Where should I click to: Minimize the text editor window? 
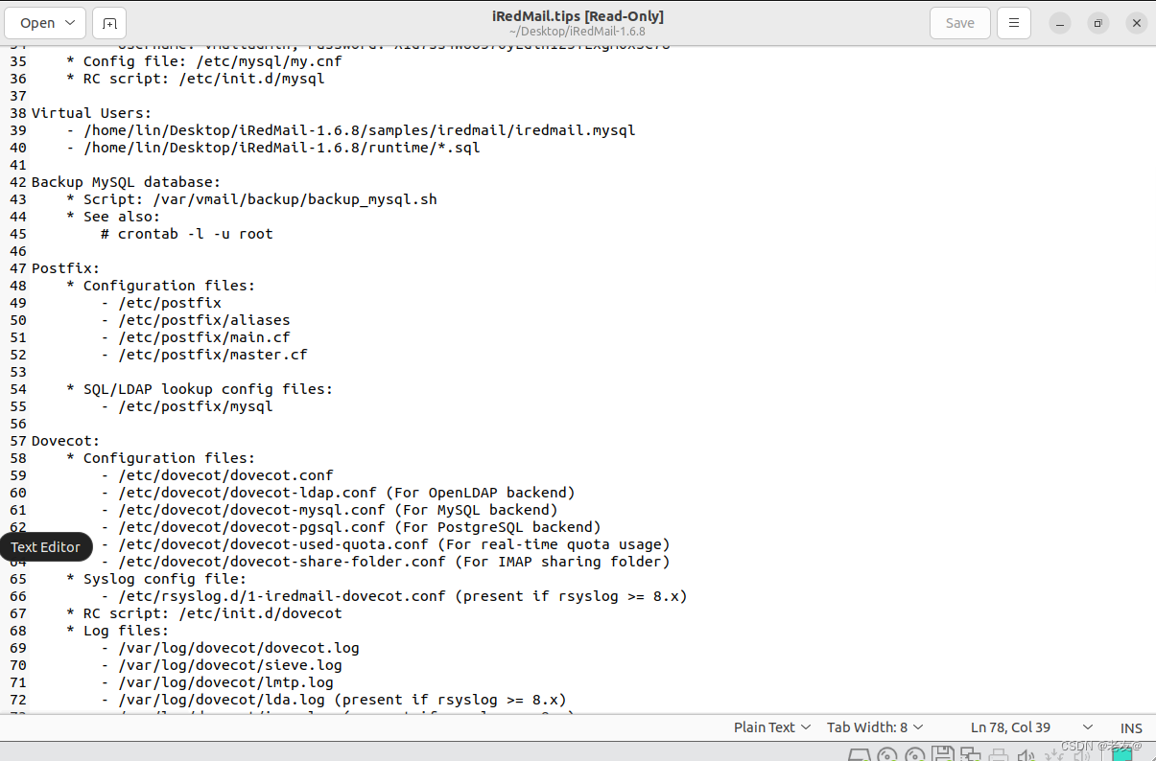tap(1059, 23)
